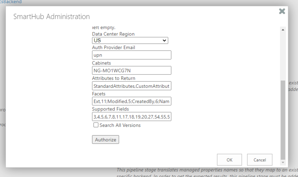The height and width of the screenshot is (177, 298).
Task: Confirm with the OK button
Action: tap(229, 160)
